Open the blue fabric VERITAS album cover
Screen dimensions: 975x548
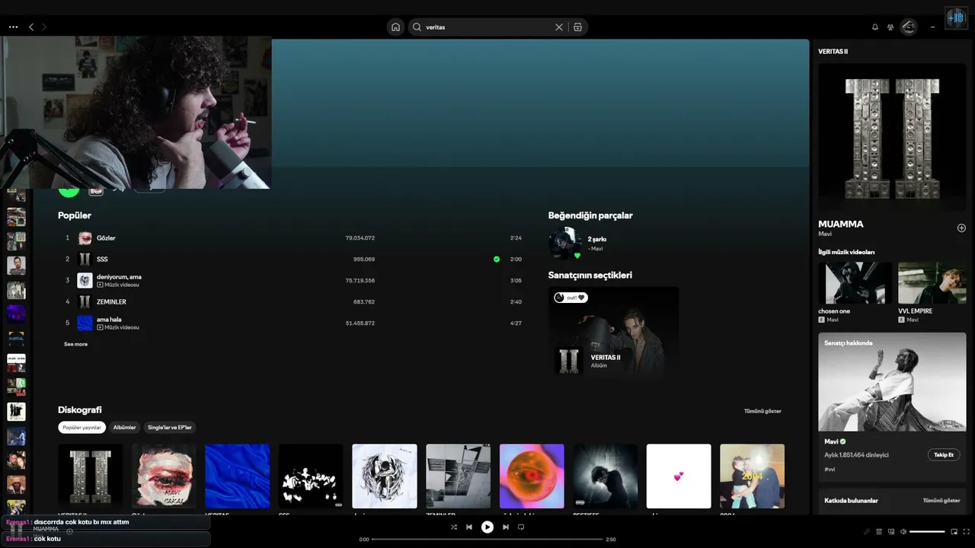click(238, 476)
